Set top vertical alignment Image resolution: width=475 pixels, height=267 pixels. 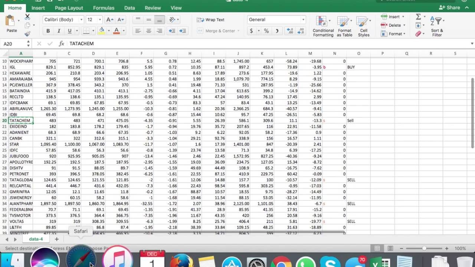[138, 20]
